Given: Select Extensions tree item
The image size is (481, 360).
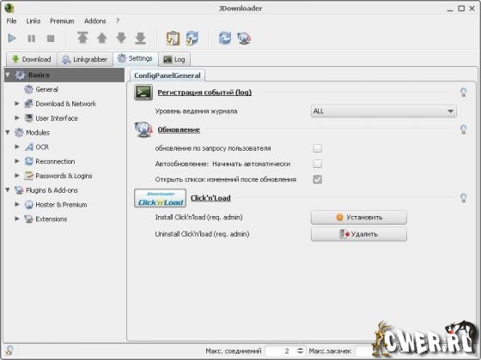Looking at the screenshot, I should 51,219.
